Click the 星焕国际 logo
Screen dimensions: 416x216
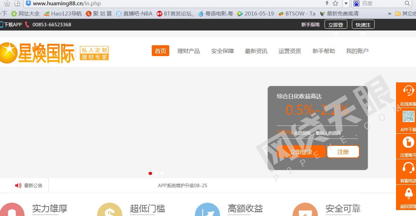click(37, 53)
